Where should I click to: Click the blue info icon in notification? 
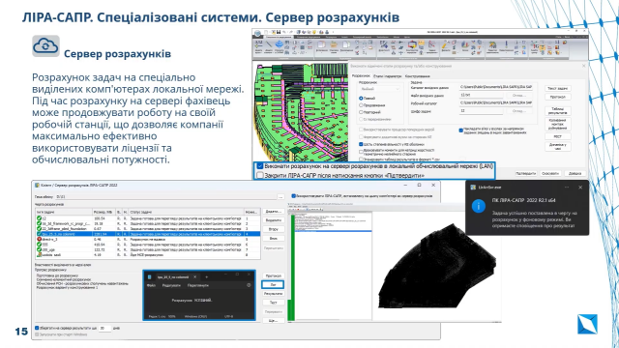click(479, 206)
